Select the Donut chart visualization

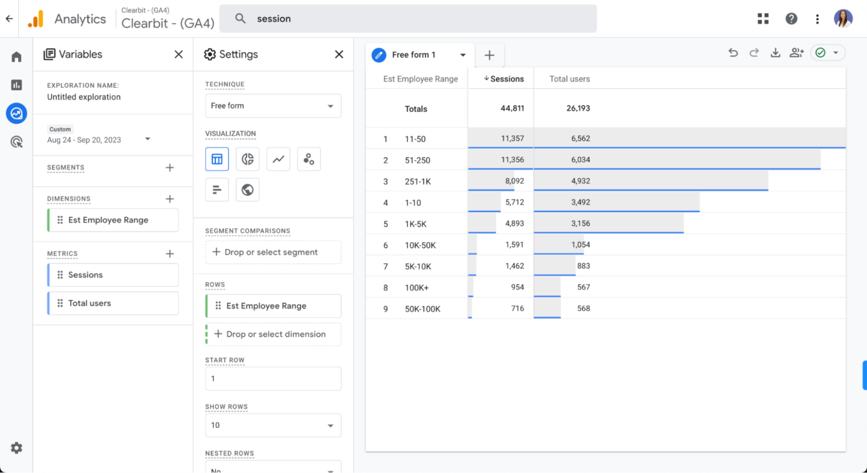[248, 159]
